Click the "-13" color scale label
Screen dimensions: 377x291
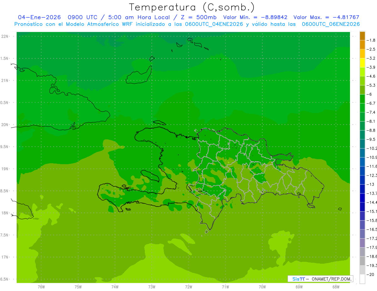(370, 184)
